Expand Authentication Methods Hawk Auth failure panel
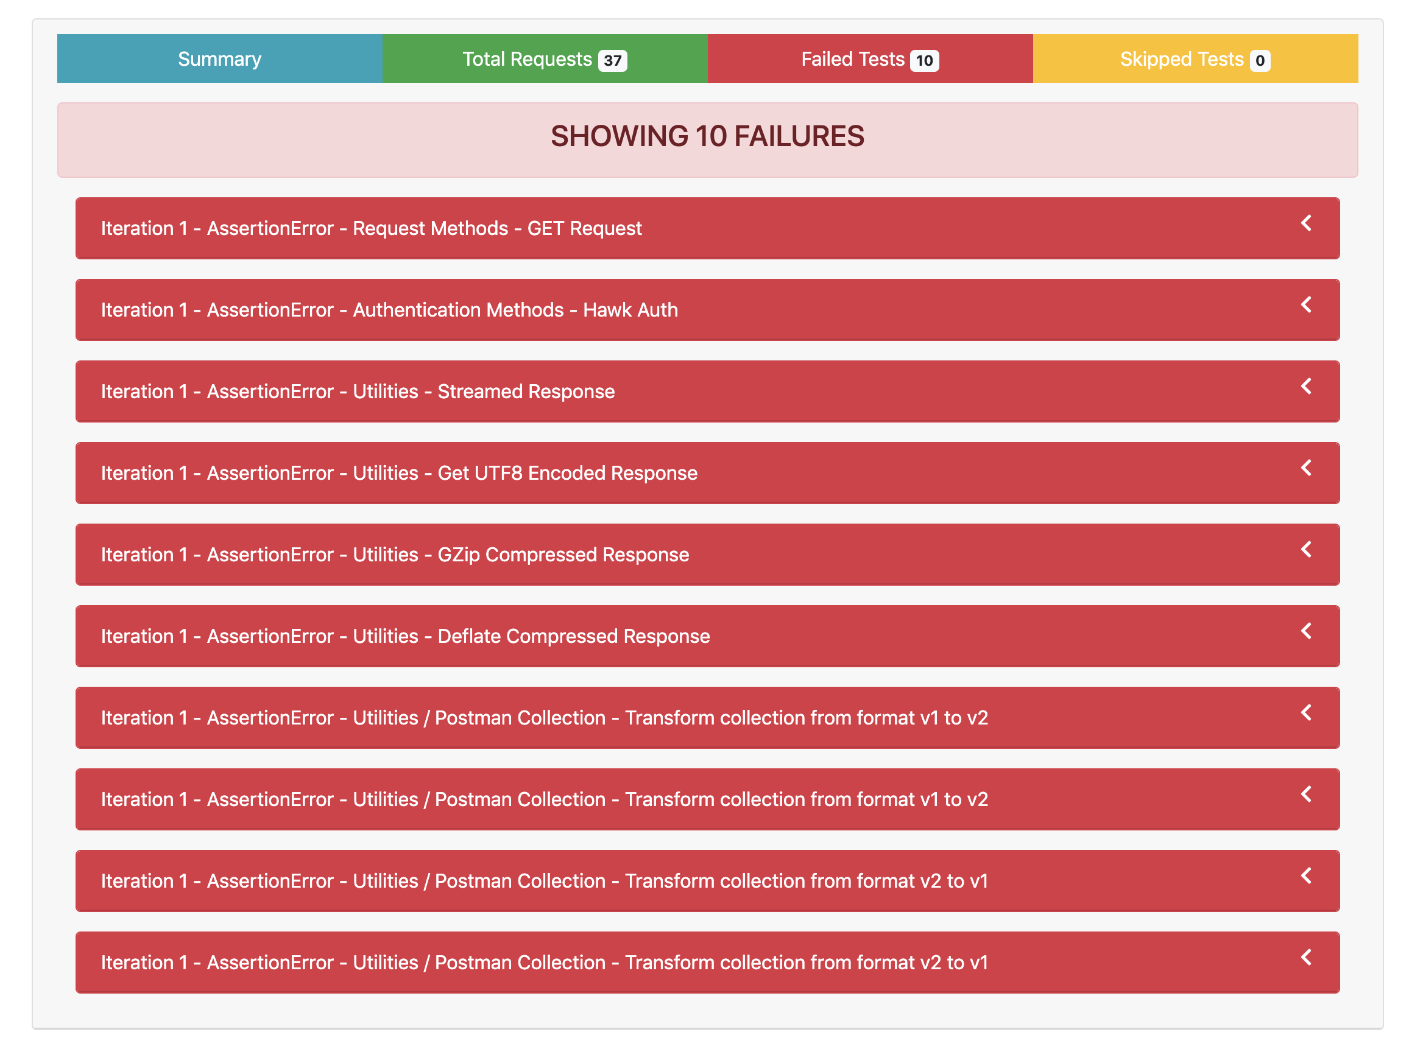The image size is (1423, 1063). [x=389, y=310]
